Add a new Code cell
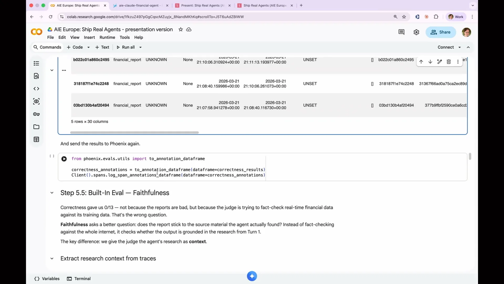The height and width of the screenshot is (284, 504). (x=75, y=47)
